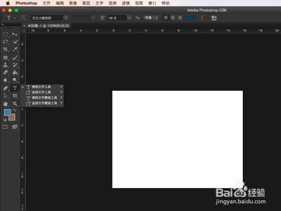Select the Clone Stamp tool
The image size is (281, 211).
coord(6,65)
